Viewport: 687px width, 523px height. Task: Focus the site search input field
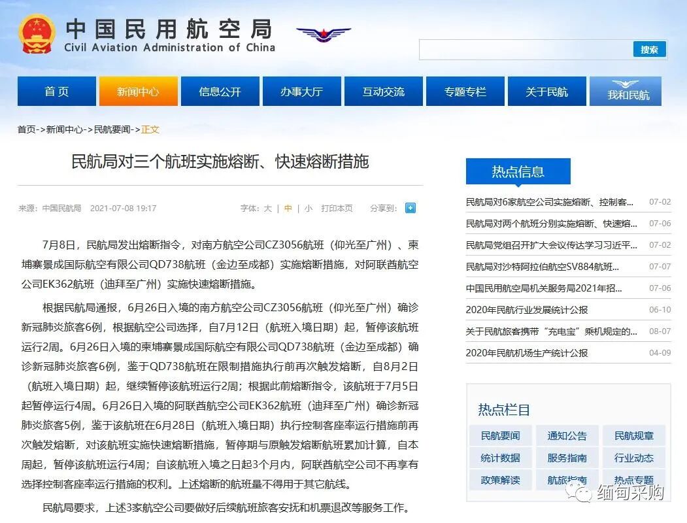[526, 50]
